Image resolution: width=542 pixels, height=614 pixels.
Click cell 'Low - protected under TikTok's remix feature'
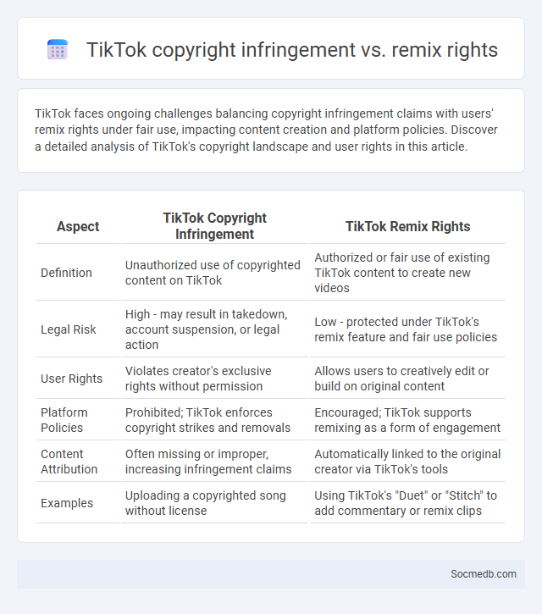click(406, 329)
